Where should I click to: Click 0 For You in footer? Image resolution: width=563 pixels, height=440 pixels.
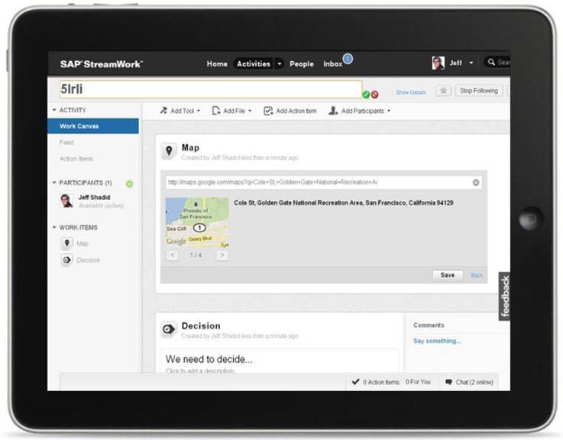coord(418,382)
